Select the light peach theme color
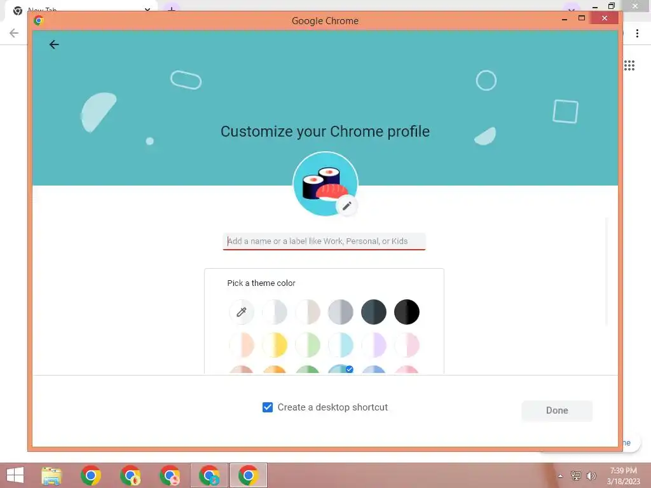The image size is (651, 488). pos(241,345)
